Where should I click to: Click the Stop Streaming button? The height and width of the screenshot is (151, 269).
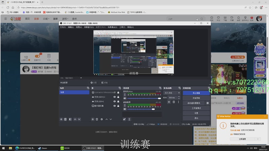coord(196,93)
